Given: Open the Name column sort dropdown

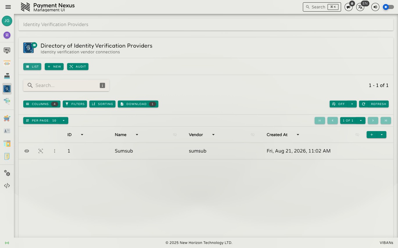Looking at the screenshot, I should pyautogui.click(x=137, y=135).
